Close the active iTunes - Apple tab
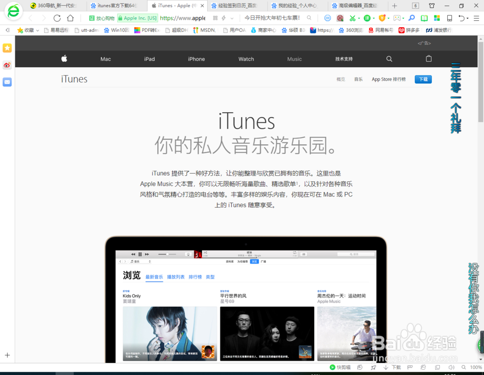The width and height of the screenshot is (484, 375). point(202,5)
